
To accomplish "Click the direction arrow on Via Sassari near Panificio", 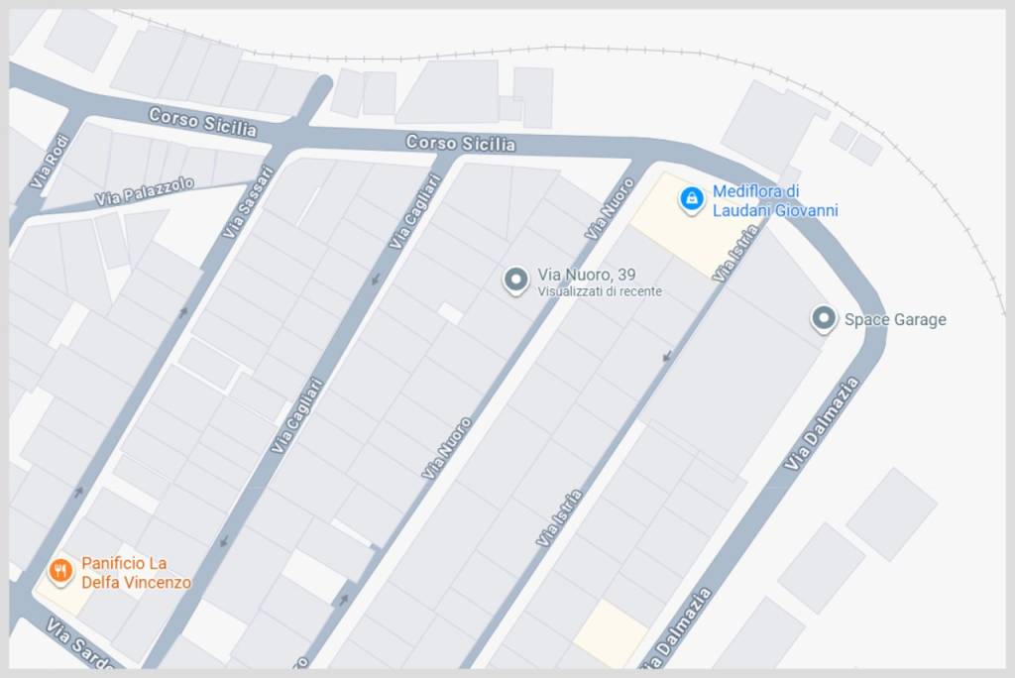I will [x=79, y=493].
